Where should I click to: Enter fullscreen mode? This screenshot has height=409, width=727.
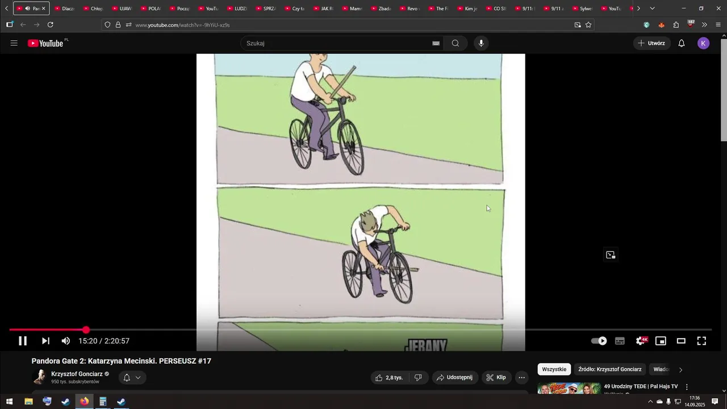[x=701, y=341]
